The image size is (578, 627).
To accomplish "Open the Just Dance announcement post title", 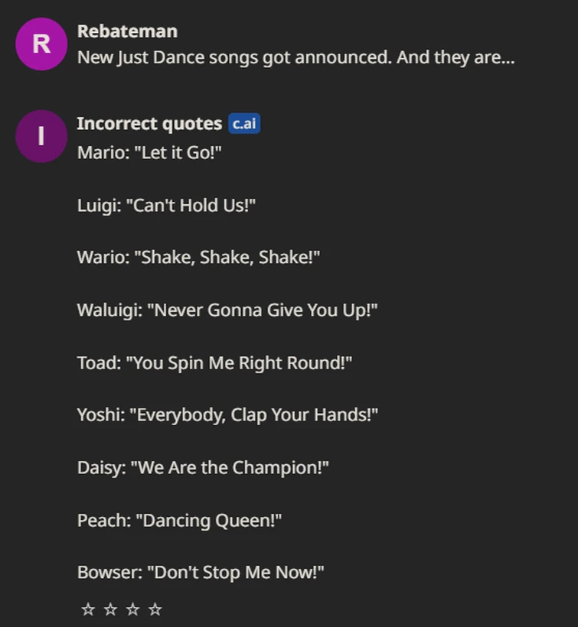I will tap(296, 57).
